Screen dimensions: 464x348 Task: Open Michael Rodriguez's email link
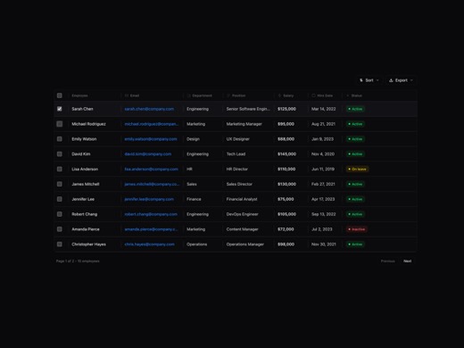click(152, 124)
